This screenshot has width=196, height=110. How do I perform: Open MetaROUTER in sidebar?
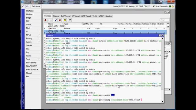pyautogui.click(x=33, y=66)
